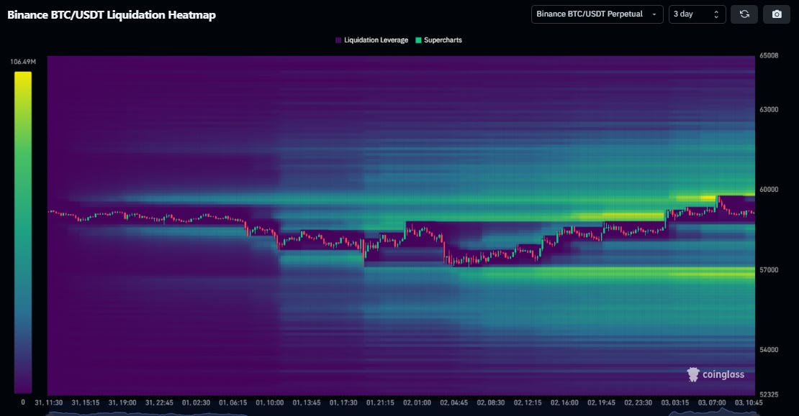Screen dimensions: 799x416
Task: Click the 0 scale minimum label
Action: (x=23, y=402)
